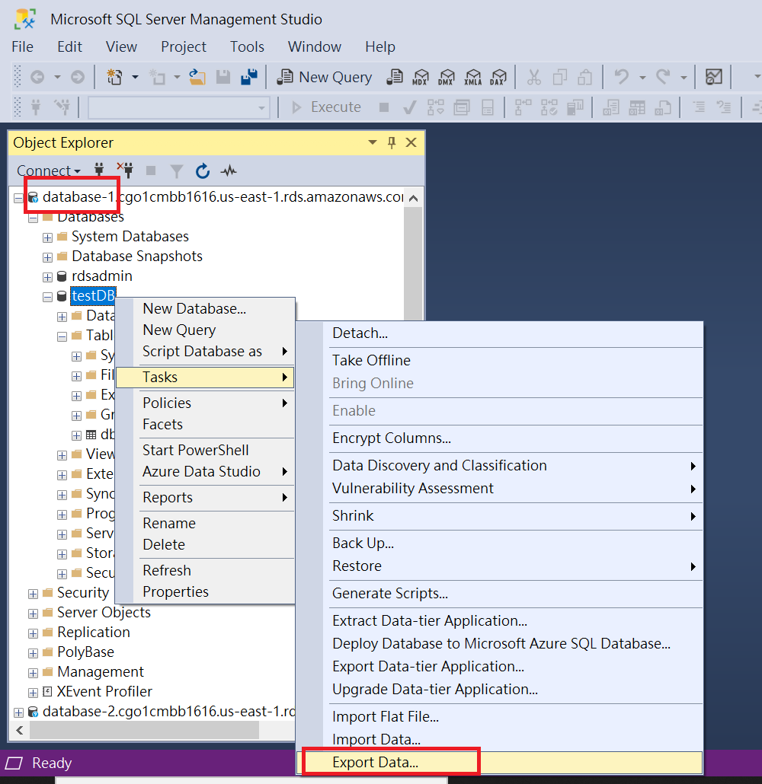The width and height of the screenshot is (762, 784).
Task: Click the MDX query icon
Action: click(x=420, y=77)
